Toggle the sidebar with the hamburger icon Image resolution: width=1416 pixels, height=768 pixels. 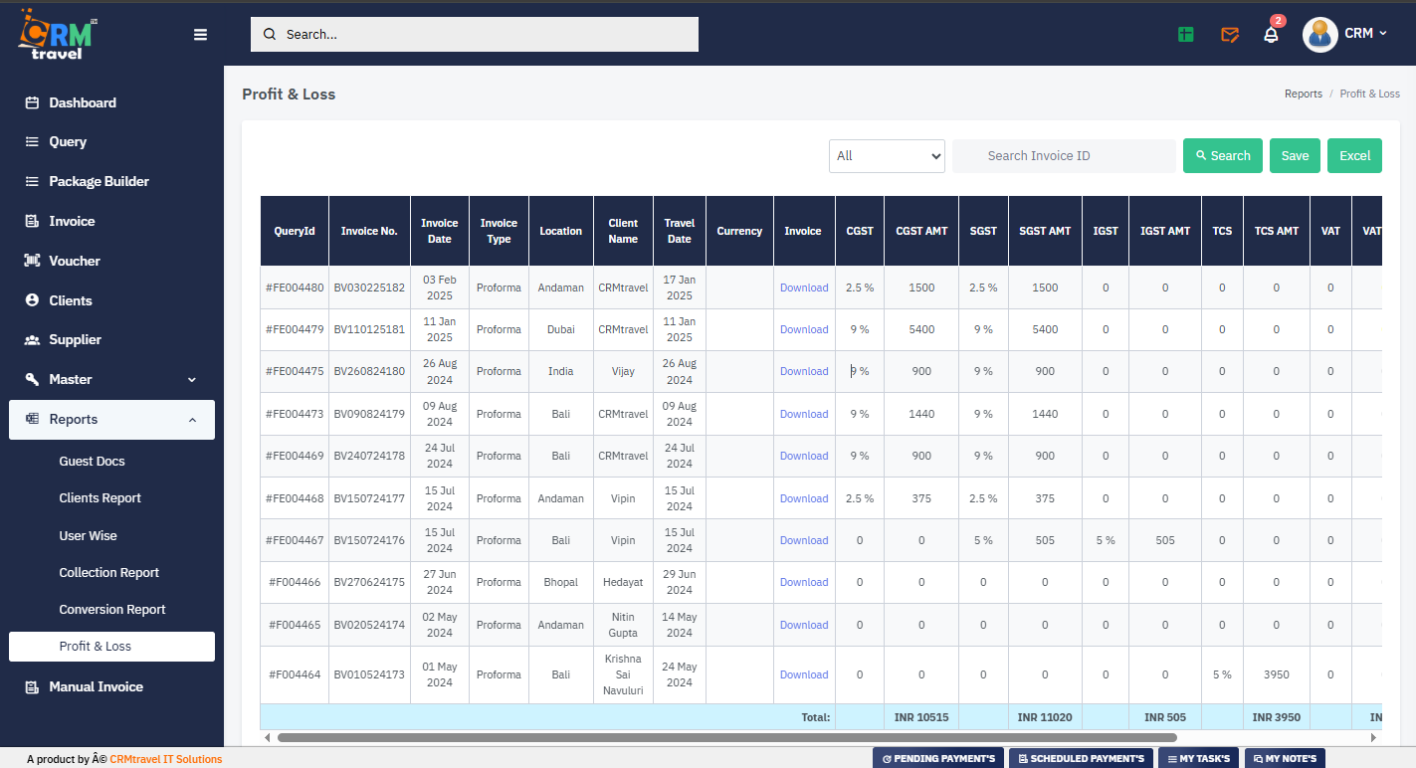(x=200, y=34)
